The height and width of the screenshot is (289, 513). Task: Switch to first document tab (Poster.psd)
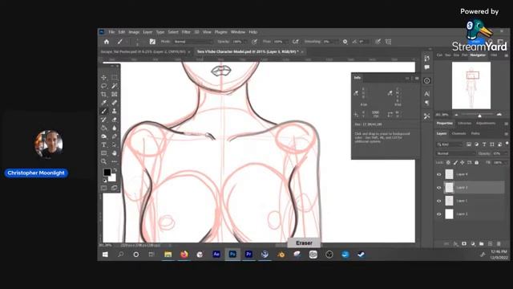pyautogui.click(x=143, y=51)
